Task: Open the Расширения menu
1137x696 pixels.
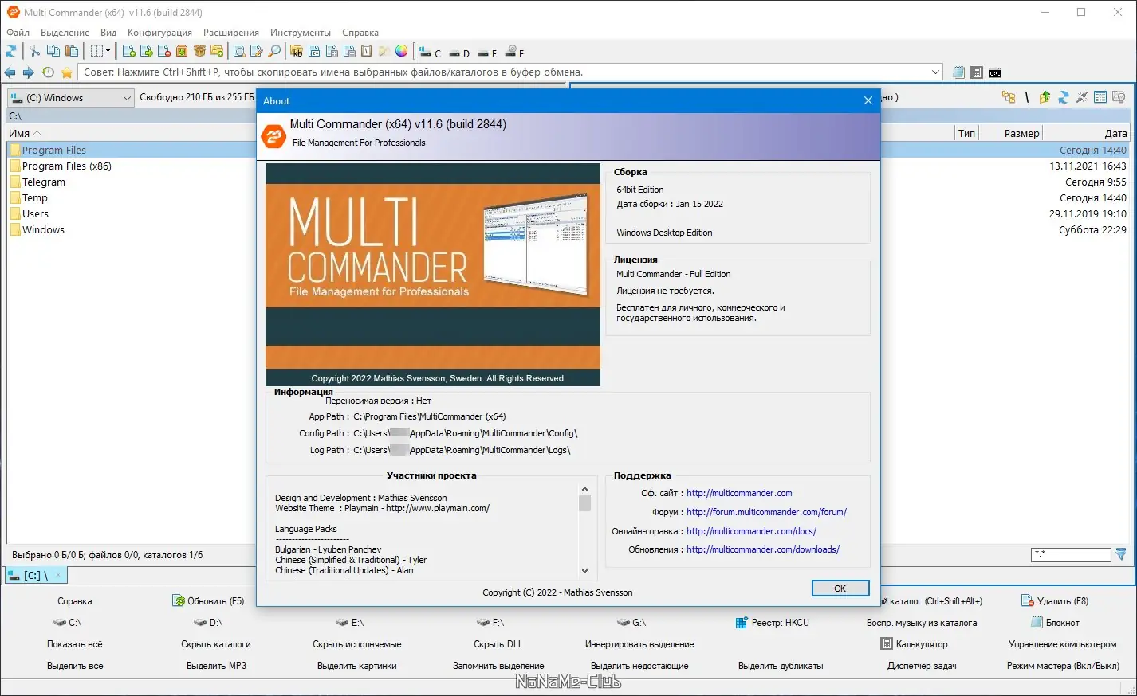Action: pos(231,33)
